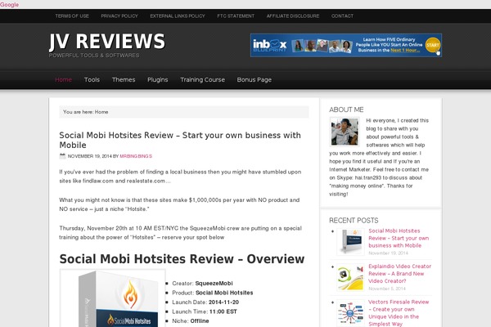
Task: Click the About Me profile photo
Action: tap(345, 132)
